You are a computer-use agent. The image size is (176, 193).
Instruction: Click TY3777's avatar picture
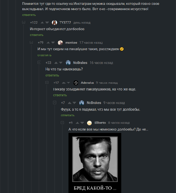54,23
